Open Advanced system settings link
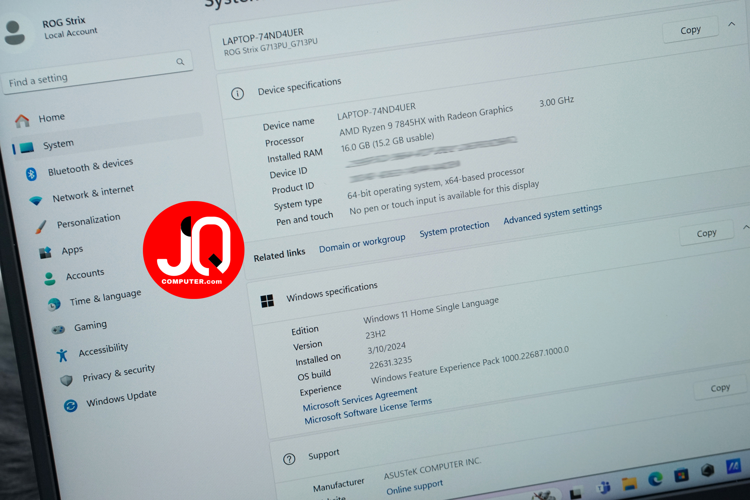The width and height of the screenshot is (750, 500). tap(553, 214)
